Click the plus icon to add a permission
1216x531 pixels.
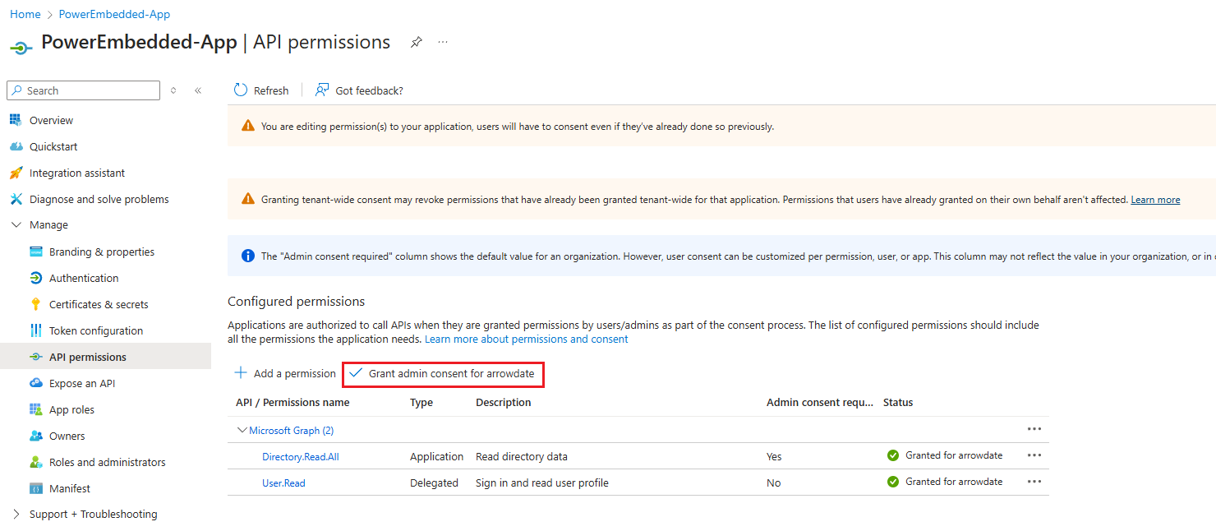coord(241,373)
